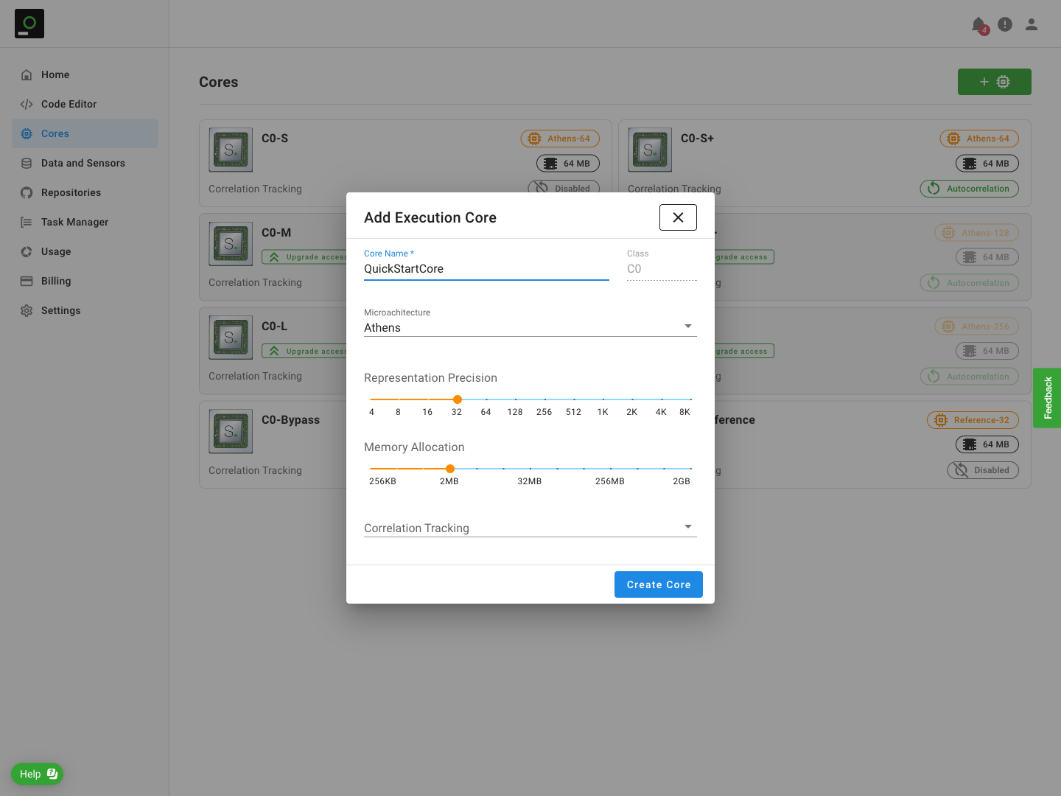Set Memory Allocation slider to 32MB
This screenshot has height=796, width=1061.
click(x=530, y=469)
